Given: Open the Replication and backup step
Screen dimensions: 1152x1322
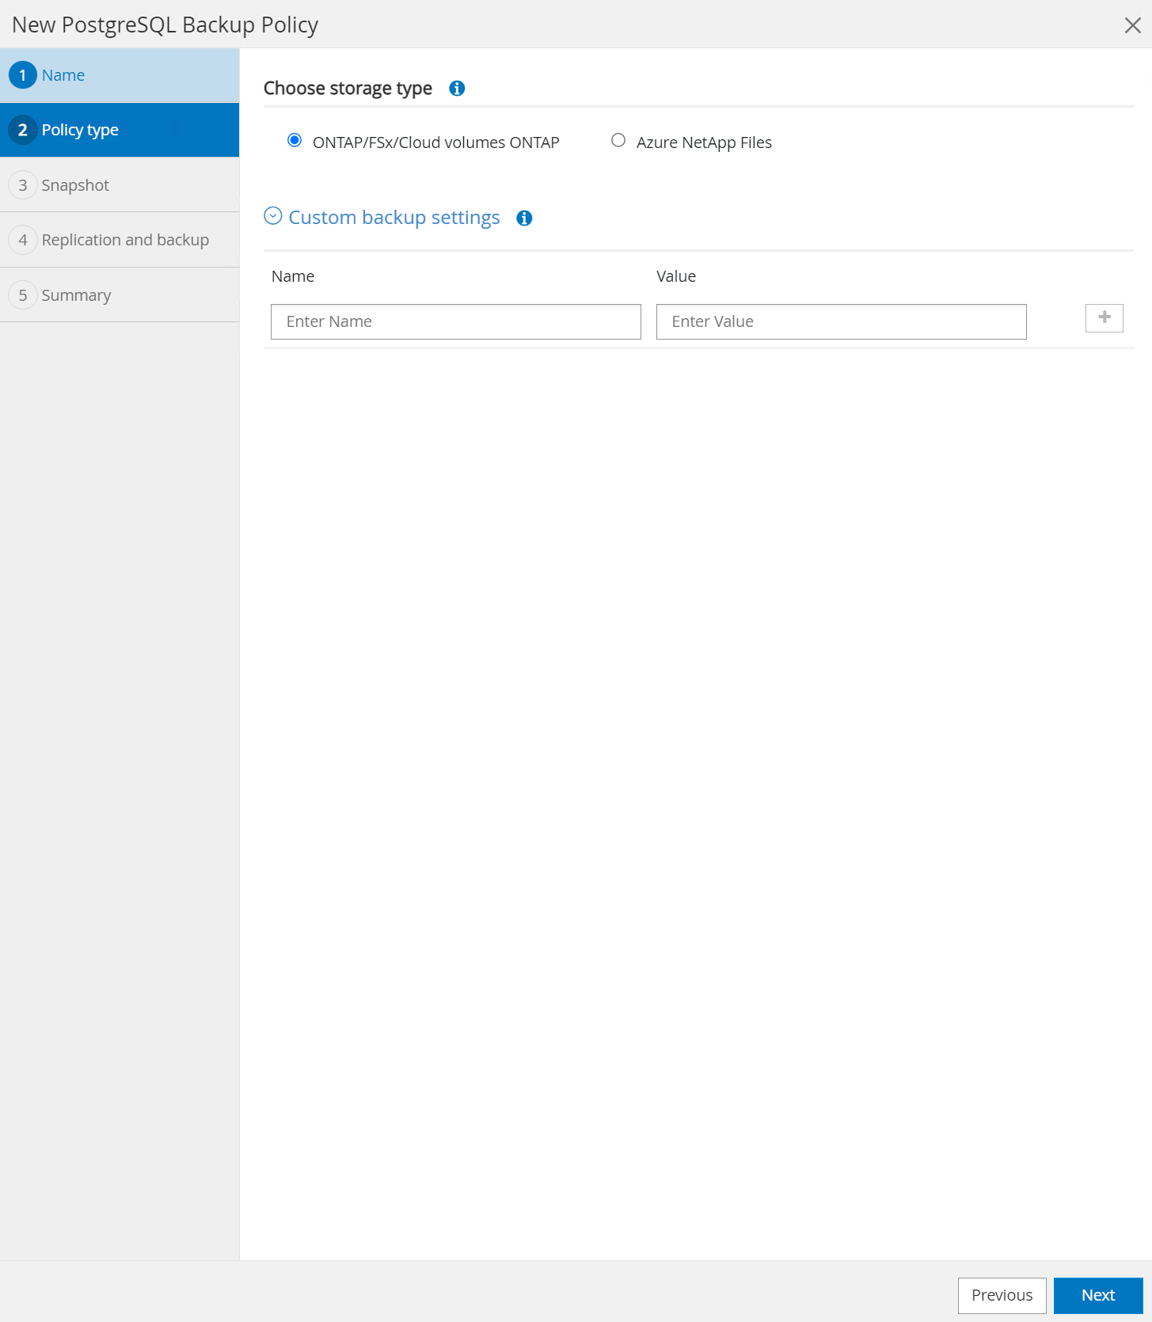Looking at the screenshot, I should pos(125,240).
